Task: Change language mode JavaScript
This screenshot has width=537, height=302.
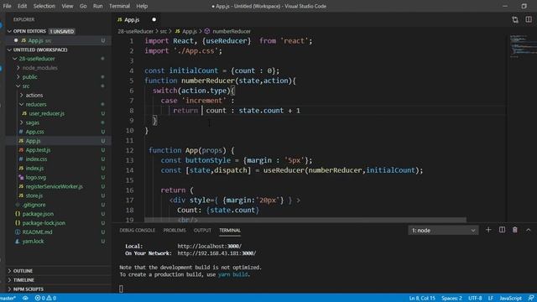Action: (x=510, y=299)
